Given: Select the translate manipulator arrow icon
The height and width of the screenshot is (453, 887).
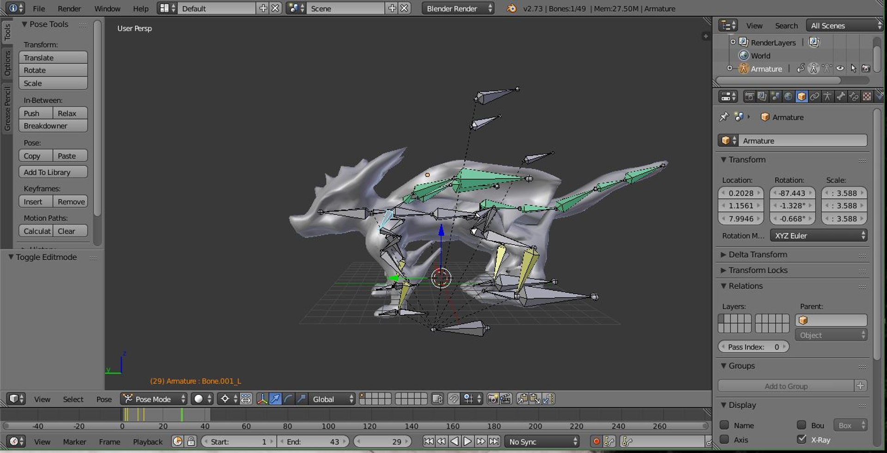Looking at the screenshot, I should pyautogui.click(x=275, y=399).
